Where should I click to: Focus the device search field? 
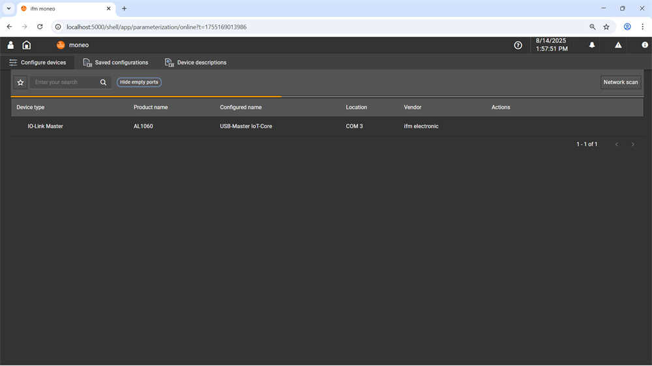[65, 82]
